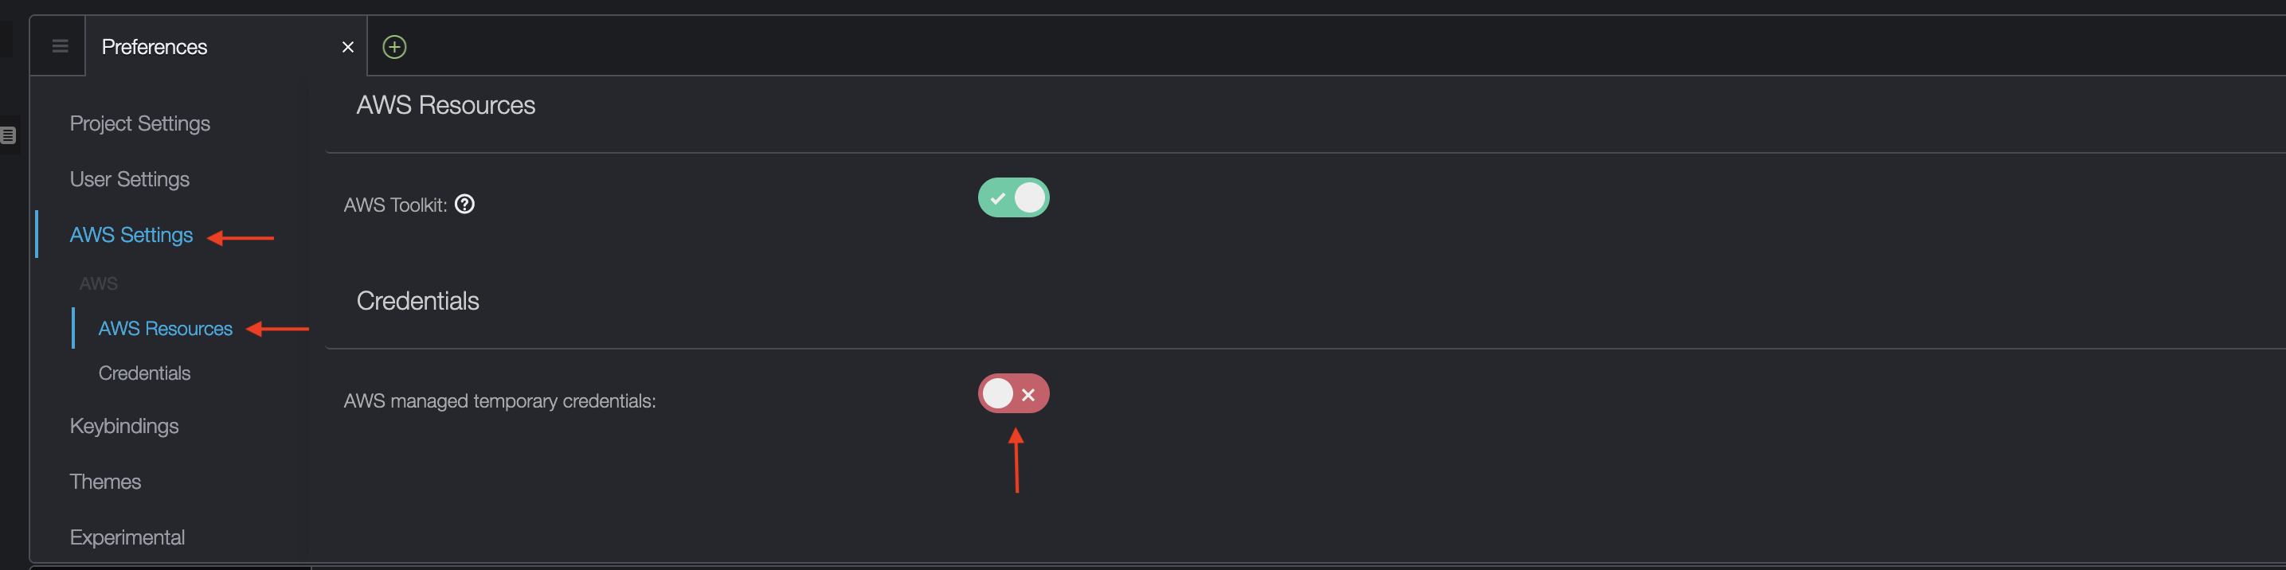Viewport: 2286px width, 570px height.
Task: Select the Preferences tab
Action: click(x=155, y=47)
